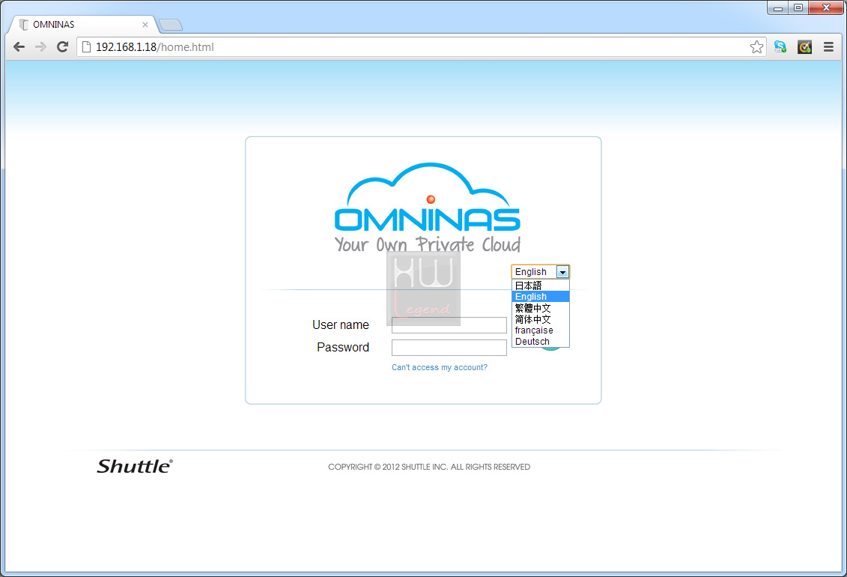Select the OMNINAS browser tab
847x577 pixels.
tap(84, 25)
